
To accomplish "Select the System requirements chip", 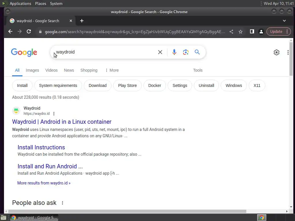I will click(x=58, y=85).
